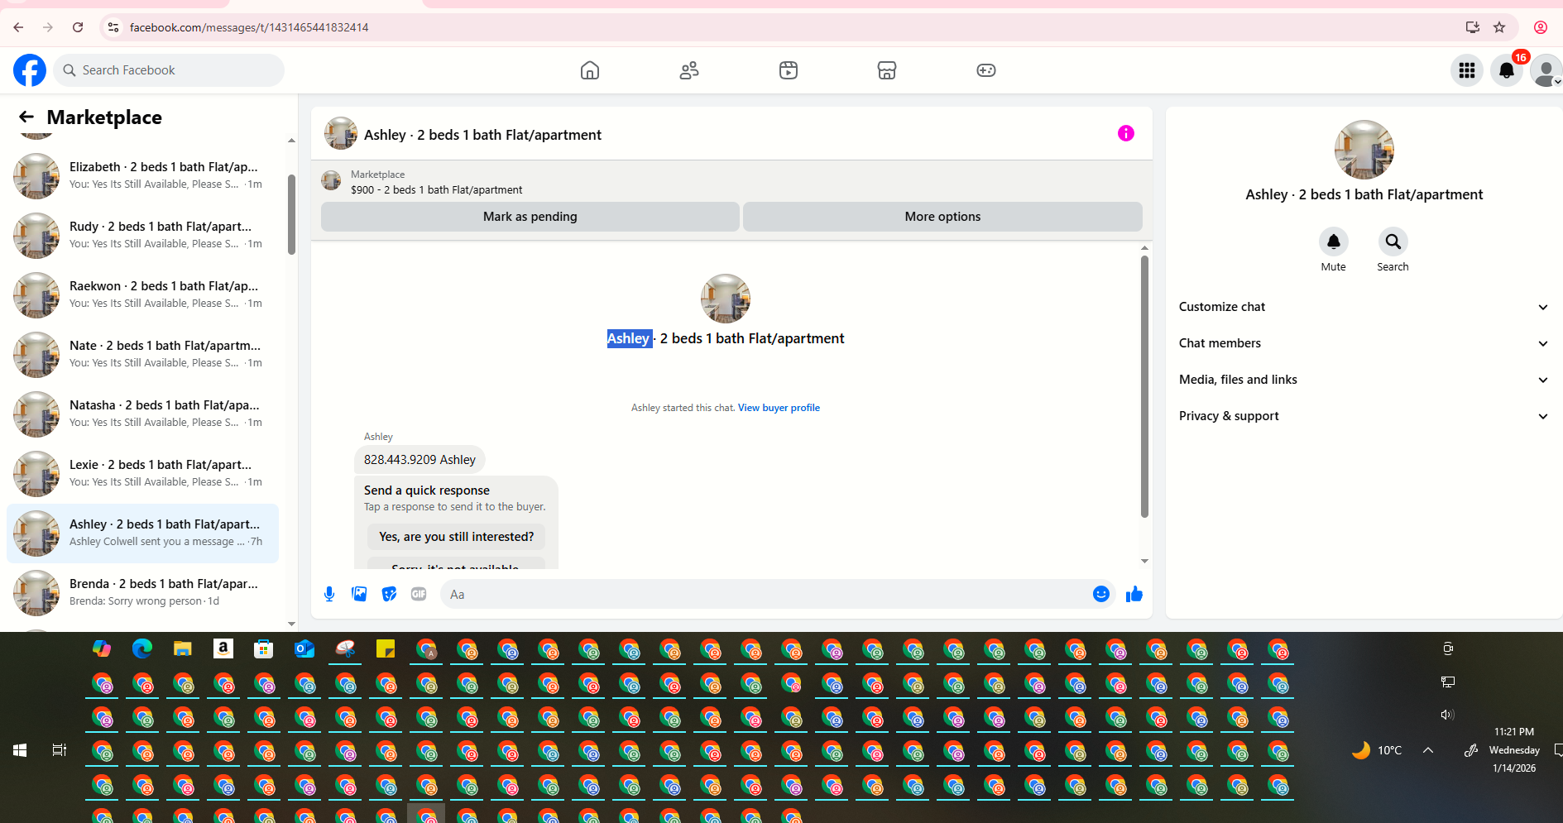Screen dimensions: 1563x823
Task: Launch Microsoft Edge from the taskbar
Action: point(142,648)
